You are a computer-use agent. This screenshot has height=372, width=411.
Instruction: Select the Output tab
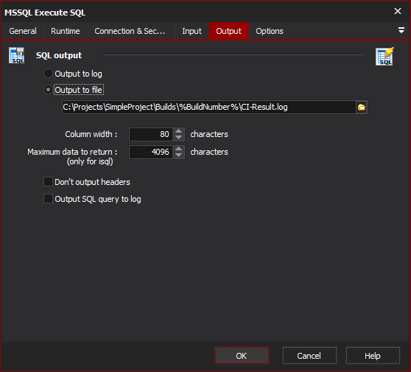click(x=229, y=31)
